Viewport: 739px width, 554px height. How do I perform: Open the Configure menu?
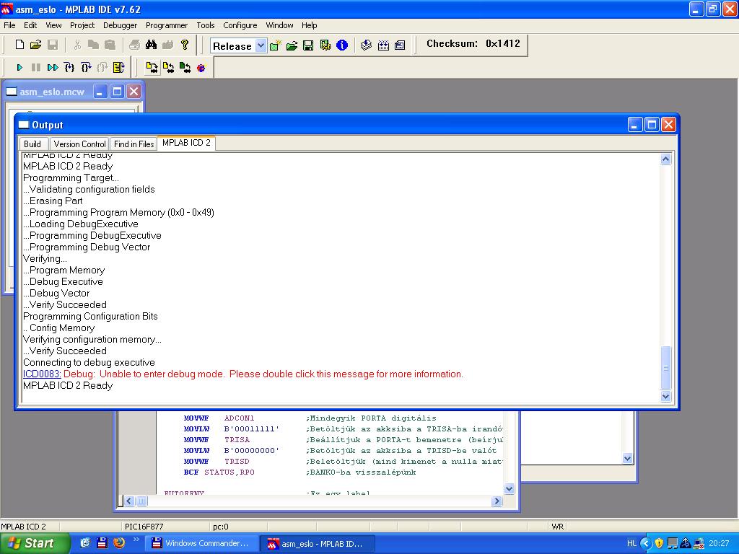coord(240,25)
